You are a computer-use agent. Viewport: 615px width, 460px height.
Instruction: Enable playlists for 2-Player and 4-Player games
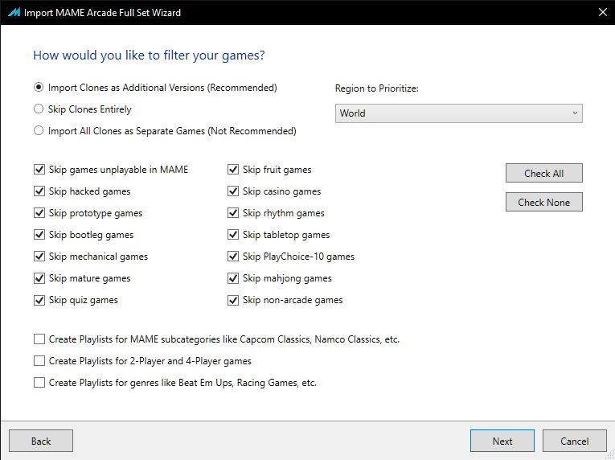39,361
